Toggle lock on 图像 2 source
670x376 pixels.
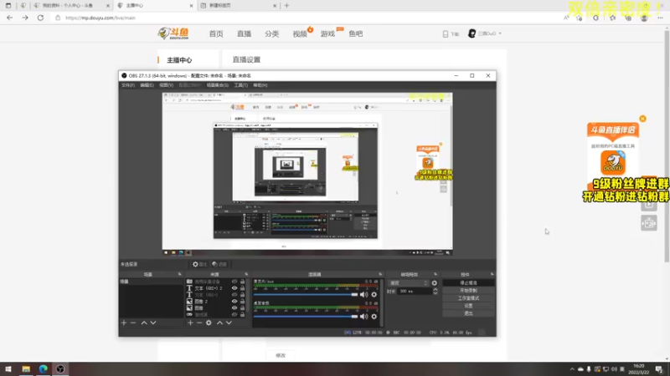tap(242, 302)
